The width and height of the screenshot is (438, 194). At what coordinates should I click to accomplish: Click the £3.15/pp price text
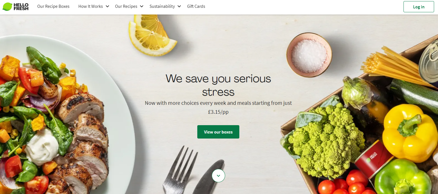point(218,112)
